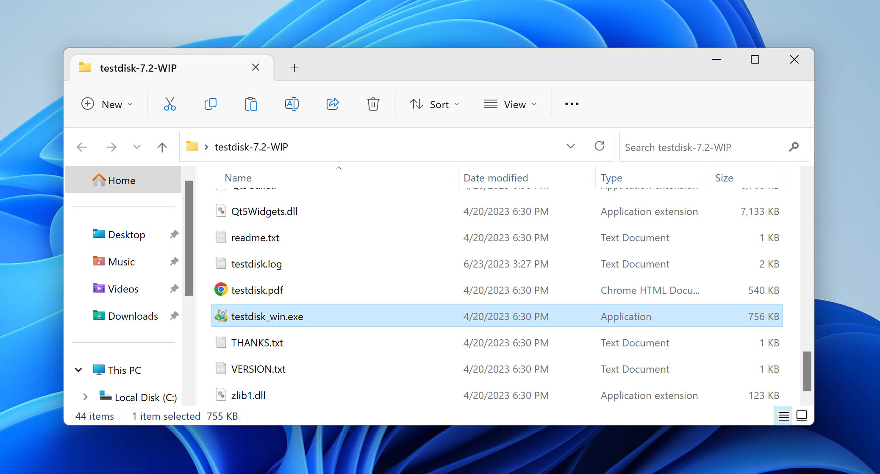This screenshot has height=474, width=880.
Task: Open the Sort dropdown menu
Action: 435,104
